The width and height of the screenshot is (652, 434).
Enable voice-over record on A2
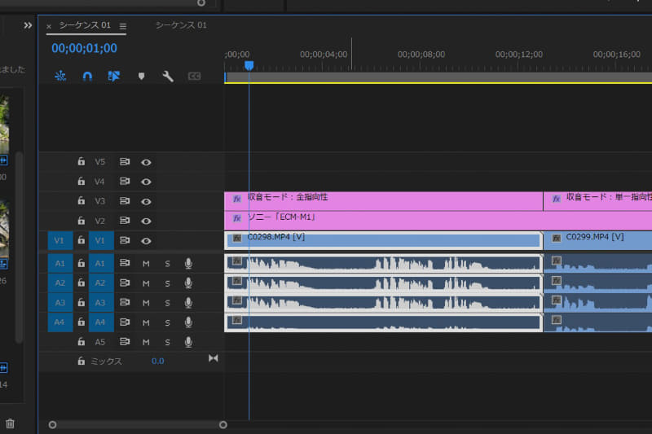[188, 283]
